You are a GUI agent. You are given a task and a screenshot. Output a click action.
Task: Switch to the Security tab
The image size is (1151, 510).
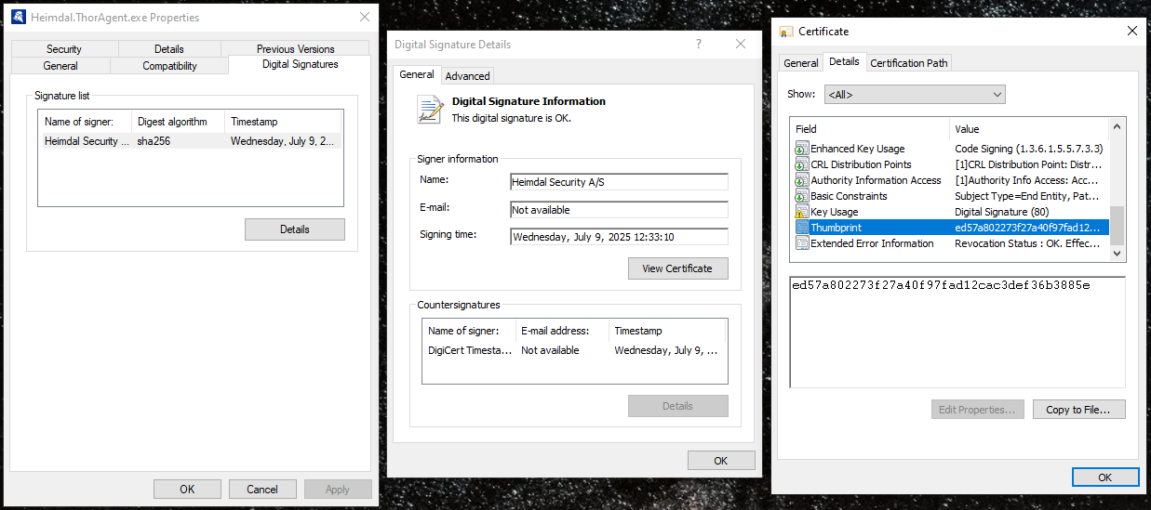point(64,49)
